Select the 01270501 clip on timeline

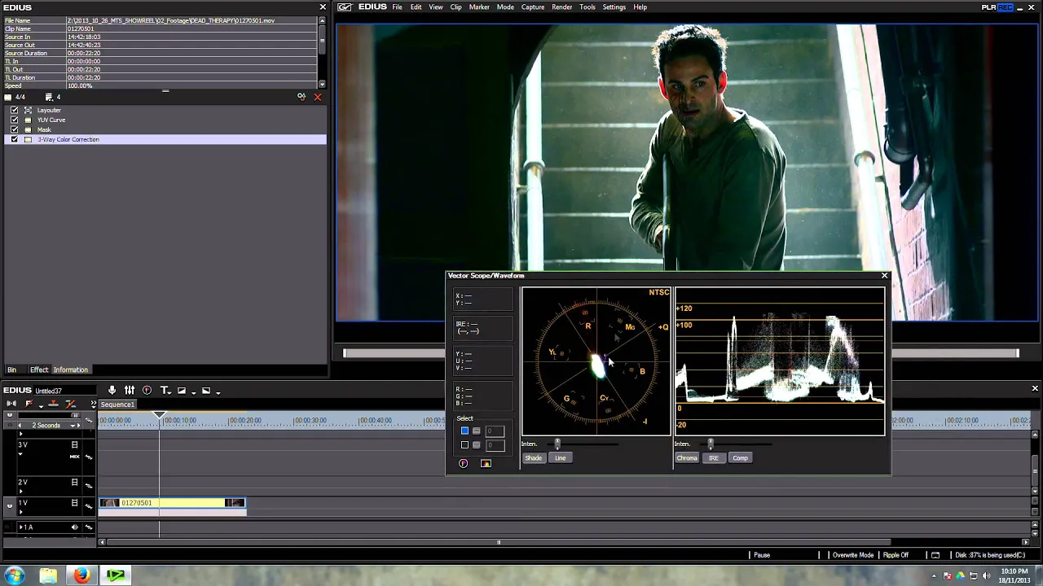pos(172,503)
